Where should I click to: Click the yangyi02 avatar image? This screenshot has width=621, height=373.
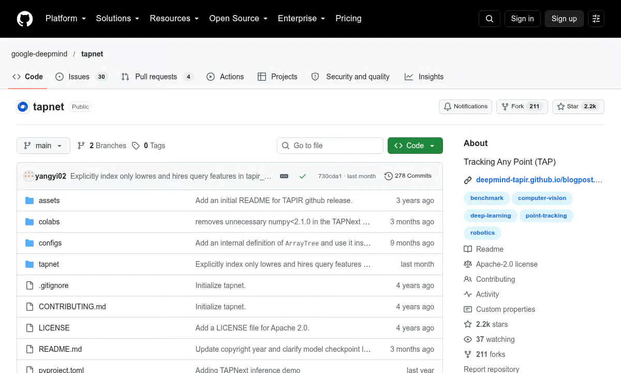pyautogui.click(x=29, y=176)
